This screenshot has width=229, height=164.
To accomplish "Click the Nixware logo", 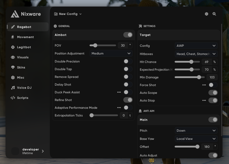I will click(26, 14).
